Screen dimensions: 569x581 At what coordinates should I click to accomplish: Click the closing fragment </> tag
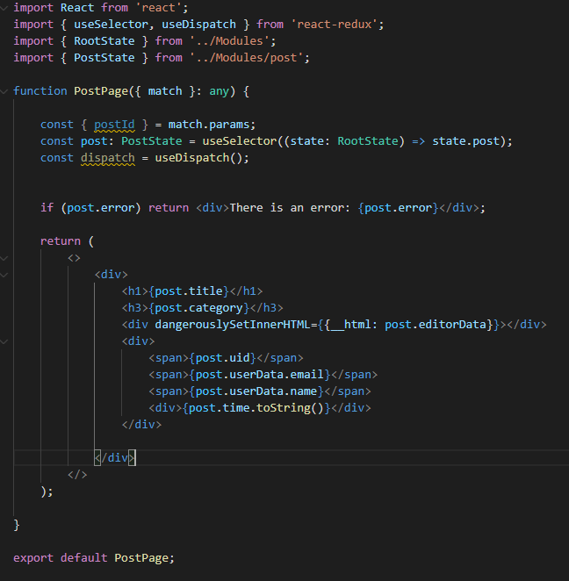tap(77, 475)
